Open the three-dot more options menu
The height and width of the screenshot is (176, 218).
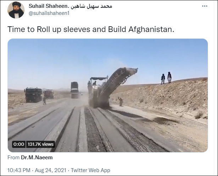(x=205, y=6)
